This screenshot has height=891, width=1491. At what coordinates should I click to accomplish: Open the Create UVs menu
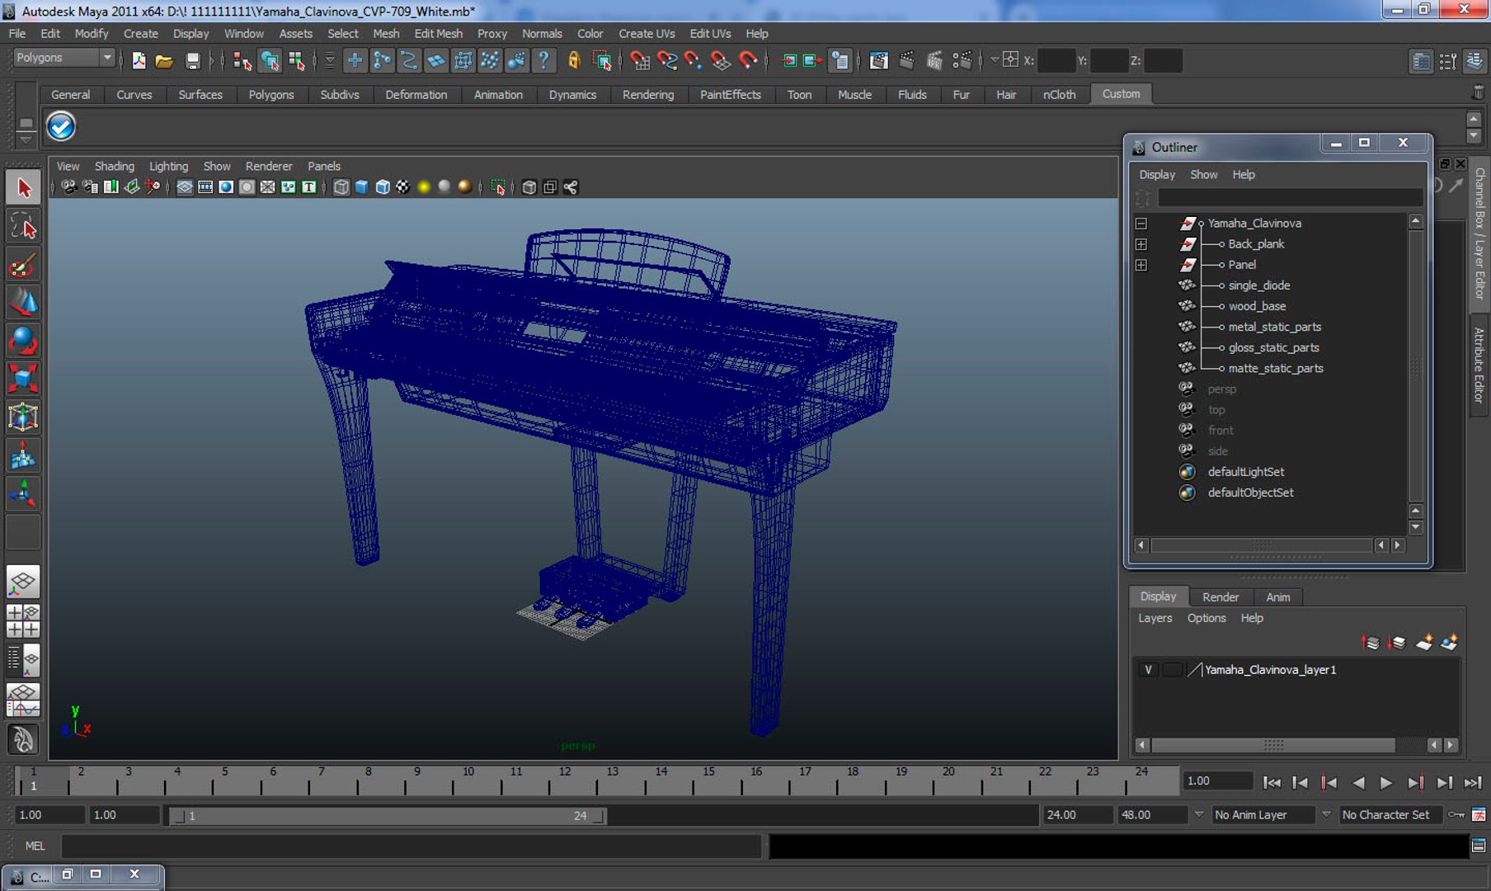click(x=647, y=34)
